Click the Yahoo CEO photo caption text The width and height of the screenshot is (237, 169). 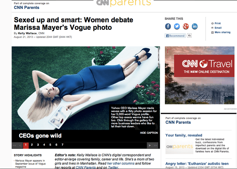tap(134, 117)
